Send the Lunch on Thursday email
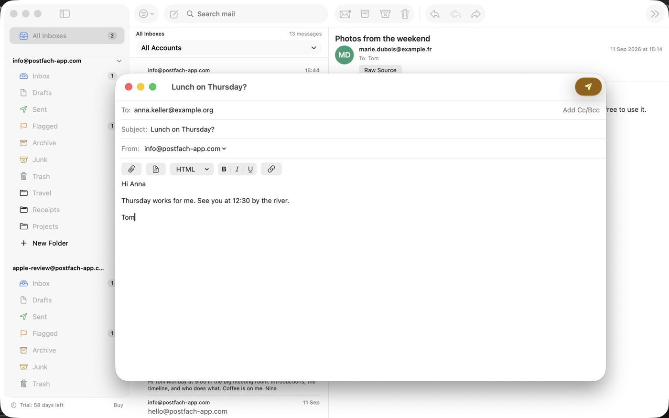The image size is (669, 418). [x=588, y=87]
